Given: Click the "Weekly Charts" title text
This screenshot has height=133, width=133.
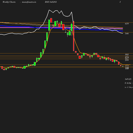Looking at the screenshot, I should 9,2.
